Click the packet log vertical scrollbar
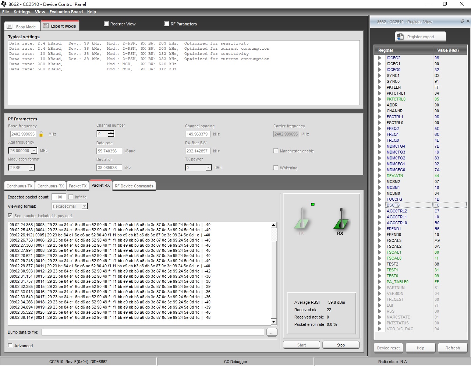This screenshot has width=471, height=366. (x=273, y=273)
